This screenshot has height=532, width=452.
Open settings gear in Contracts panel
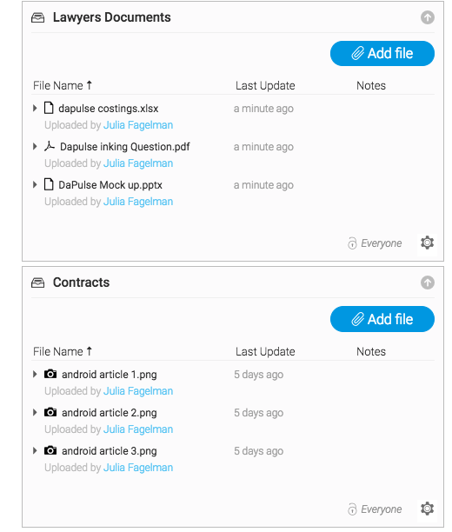click(x=428, y=509)
